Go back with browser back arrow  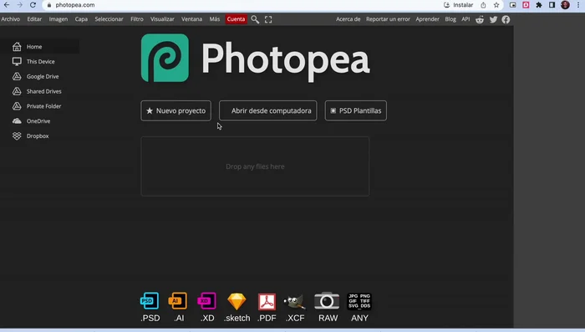(7, 5)
